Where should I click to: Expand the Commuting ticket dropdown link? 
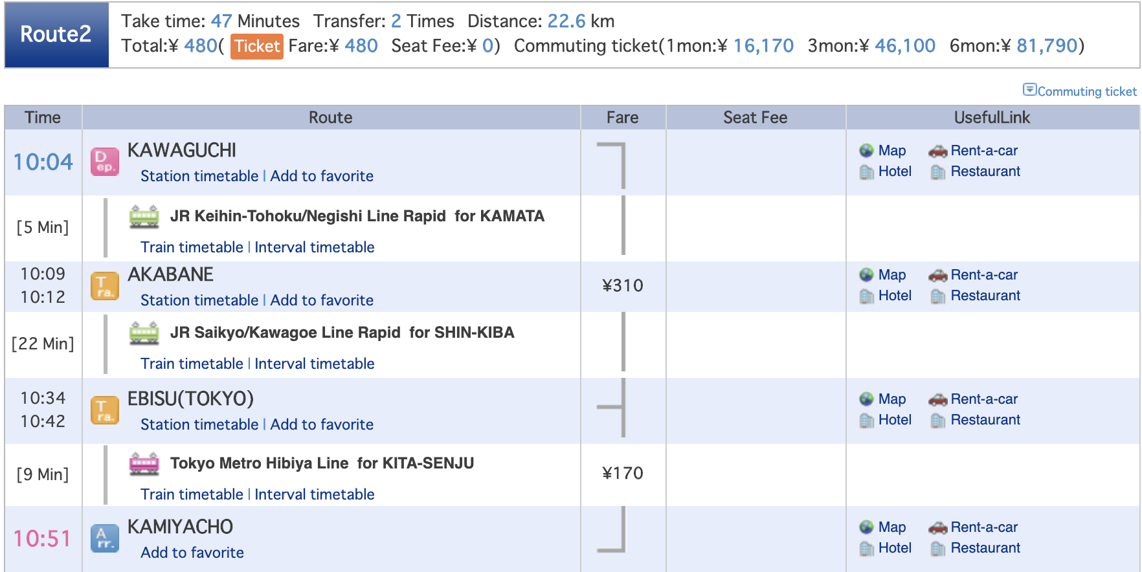pyautogui.click(x=1080, y=91)
